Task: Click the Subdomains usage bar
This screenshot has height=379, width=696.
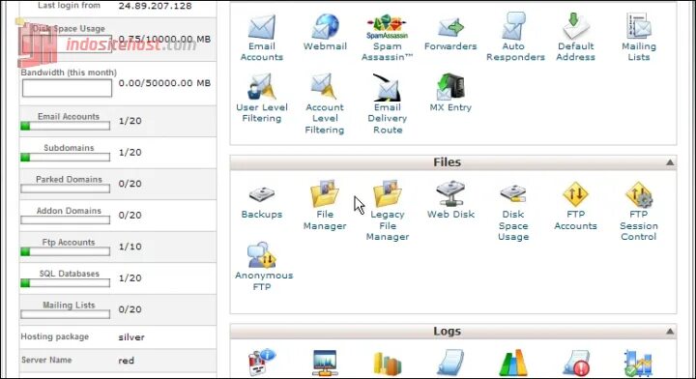Action: pyautogui.click(x=66, y=157)
